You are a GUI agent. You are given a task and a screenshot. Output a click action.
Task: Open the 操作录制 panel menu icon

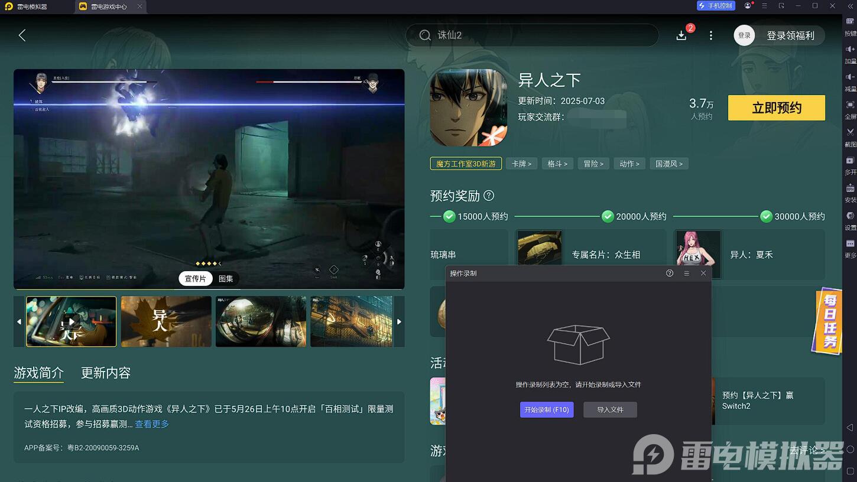[x=686, y=273]
